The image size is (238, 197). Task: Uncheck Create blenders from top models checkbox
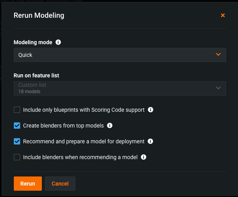click(x=17, y=126)
